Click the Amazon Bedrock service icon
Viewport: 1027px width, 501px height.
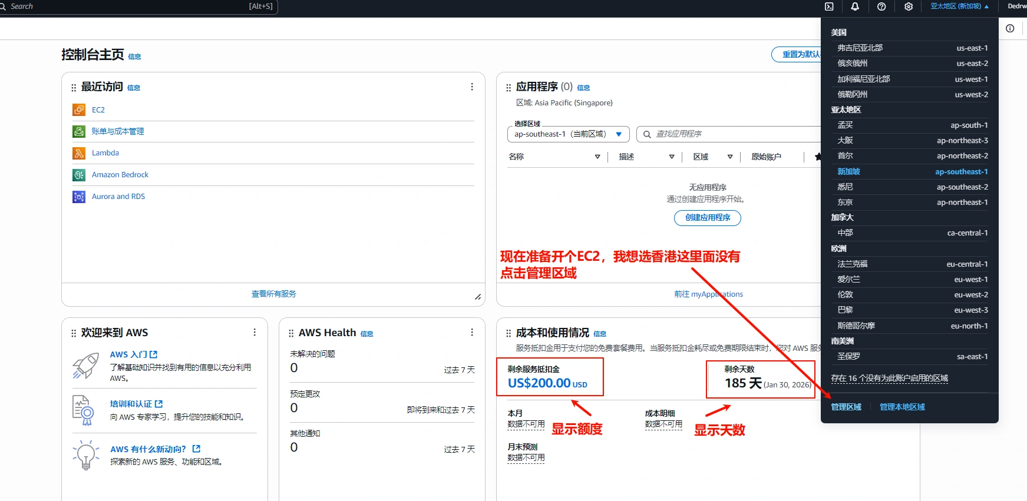click(79, 175)
